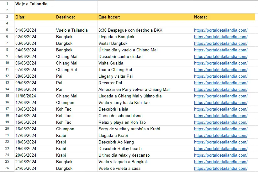This screenshot has width=258, height=172.
Task: Select the Curso de submarinismo cell
Action: point(145,116)
